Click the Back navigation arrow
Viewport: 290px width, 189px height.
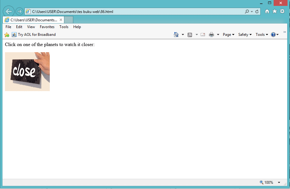point(8,11)
